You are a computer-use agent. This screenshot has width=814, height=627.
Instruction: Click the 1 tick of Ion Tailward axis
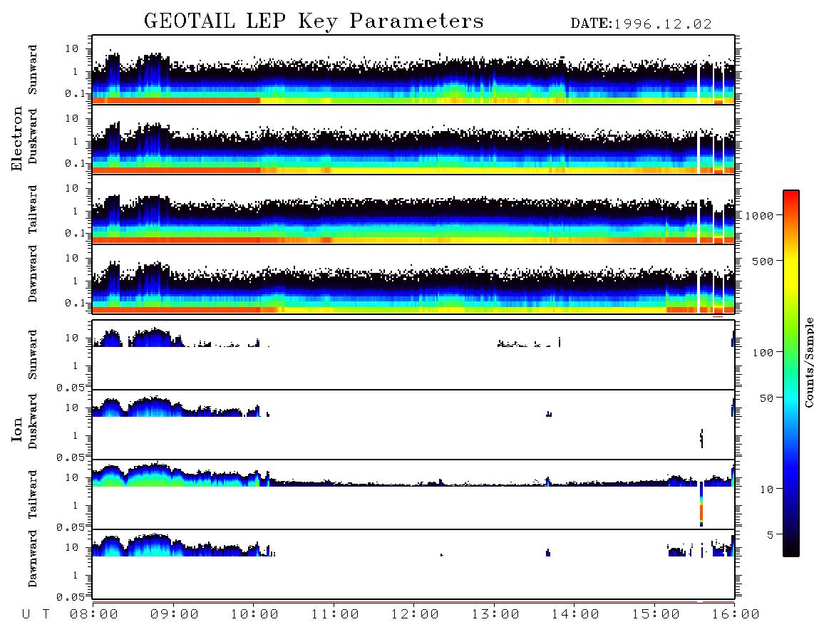click(75, 506)
